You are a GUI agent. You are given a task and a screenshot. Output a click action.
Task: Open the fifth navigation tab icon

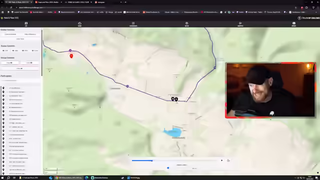pos(240,24)
